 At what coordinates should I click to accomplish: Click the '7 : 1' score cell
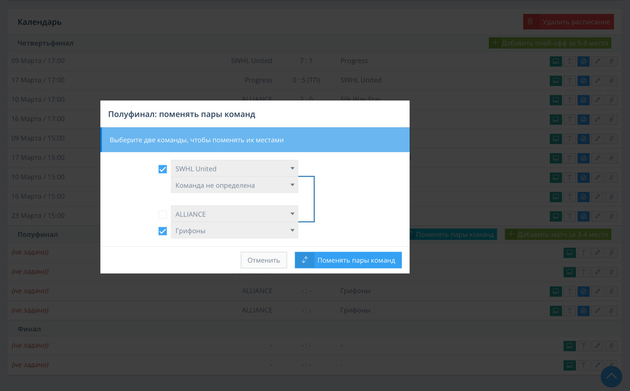(306, 61)
